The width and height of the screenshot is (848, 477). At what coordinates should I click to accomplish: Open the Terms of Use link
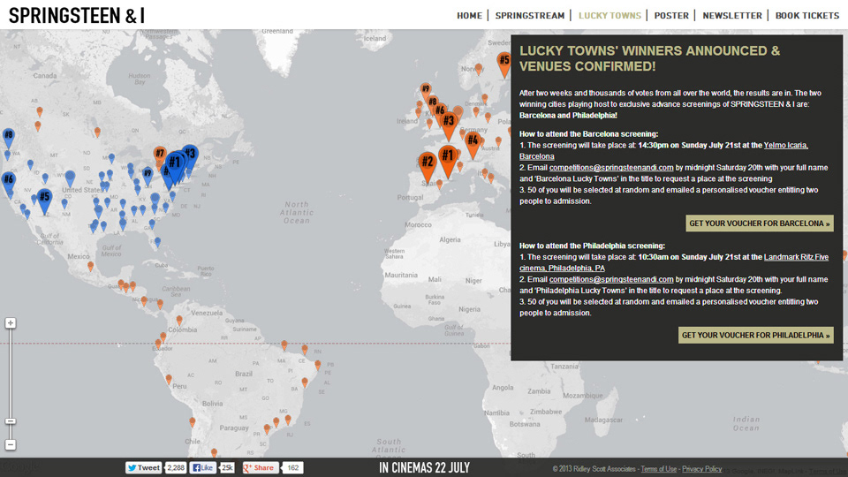pos(658,469)
